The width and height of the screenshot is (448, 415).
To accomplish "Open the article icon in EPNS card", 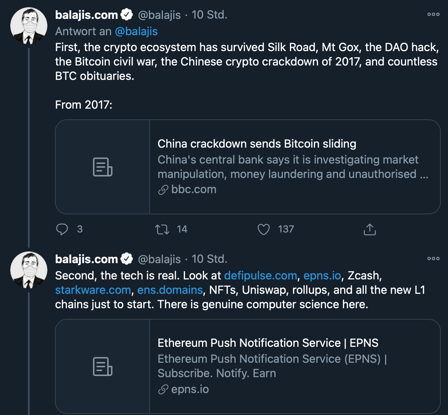I will [103, 366].
